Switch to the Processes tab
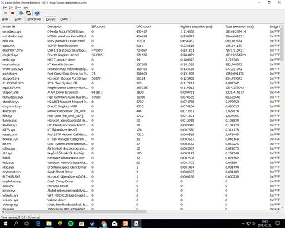Viewport: 285px width, 228px height. (x=34, y=19)
